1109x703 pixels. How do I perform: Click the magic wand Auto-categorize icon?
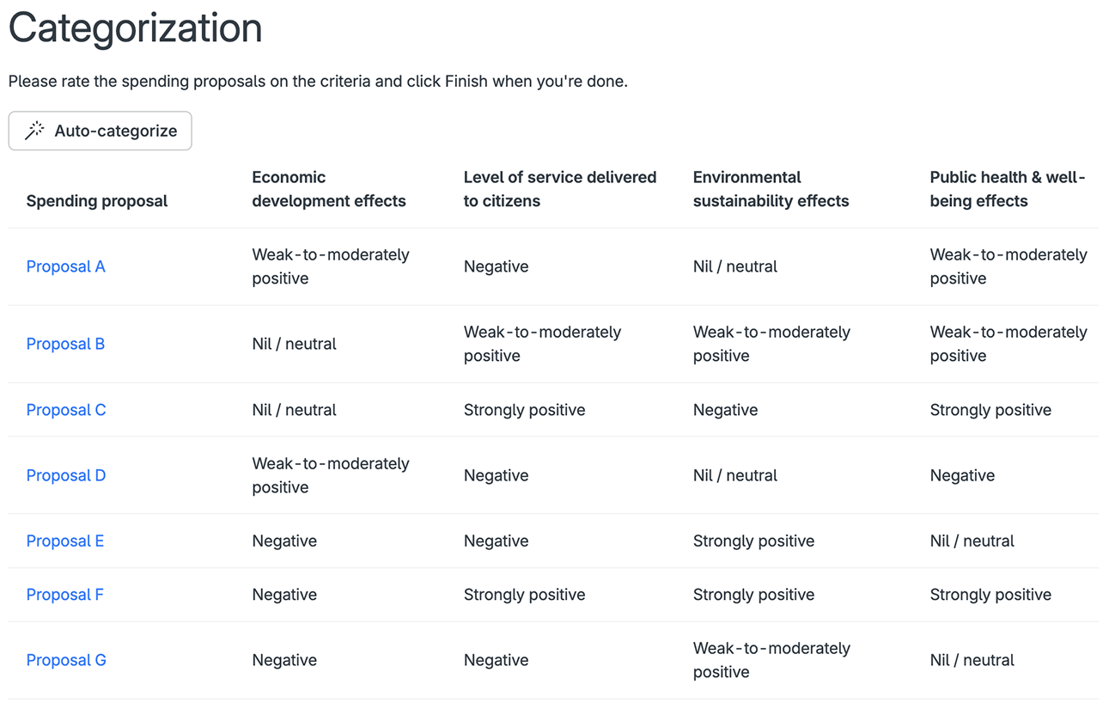34,130
